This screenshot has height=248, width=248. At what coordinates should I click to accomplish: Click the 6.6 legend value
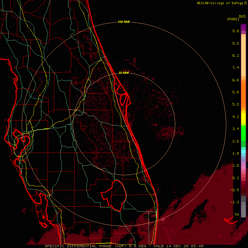pos(236,80)
